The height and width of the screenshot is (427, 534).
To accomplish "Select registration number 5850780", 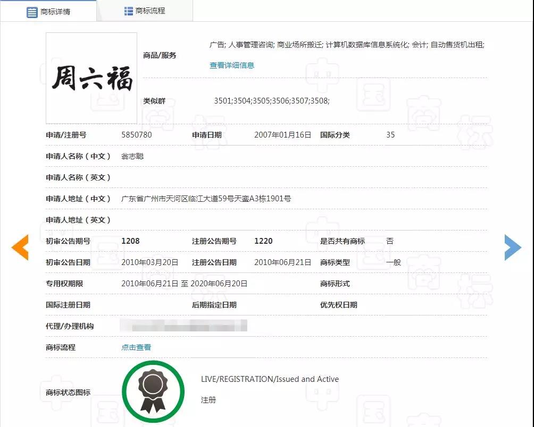I will [137, 134].
